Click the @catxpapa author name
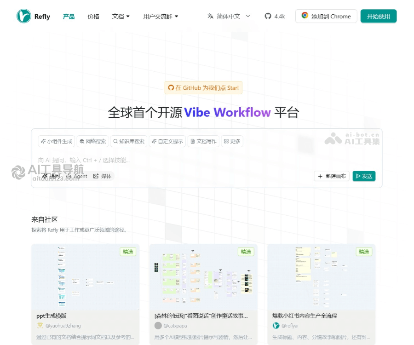The image size is (414, 345). [175, 326]
